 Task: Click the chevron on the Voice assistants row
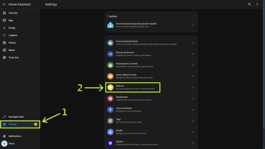[193, 110]
